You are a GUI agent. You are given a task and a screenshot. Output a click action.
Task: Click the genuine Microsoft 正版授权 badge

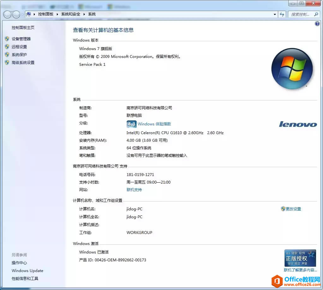tap(300, 258)
